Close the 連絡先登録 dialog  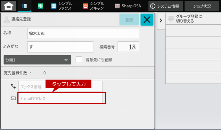point(147,19)
